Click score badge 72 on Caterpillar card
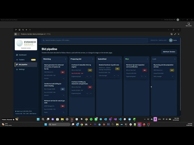Screen dimensions: 194x145 coord(90,70)
